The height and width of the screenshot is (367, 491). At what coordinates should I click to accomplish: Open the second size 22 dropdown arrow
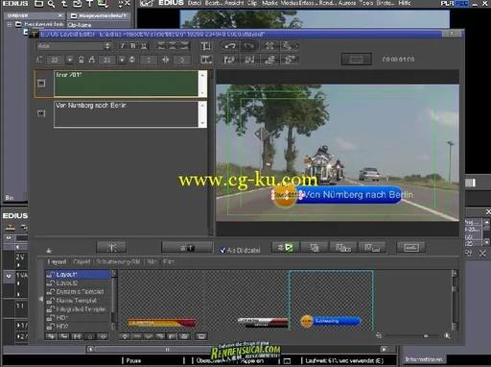coord(122,60)
